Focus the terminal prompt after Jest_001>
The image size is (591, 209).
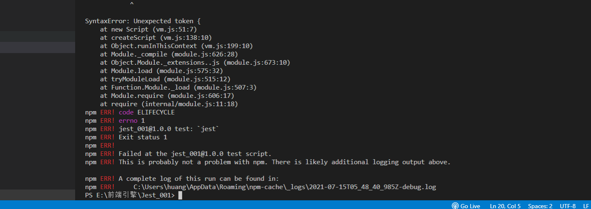pos(180,195)
